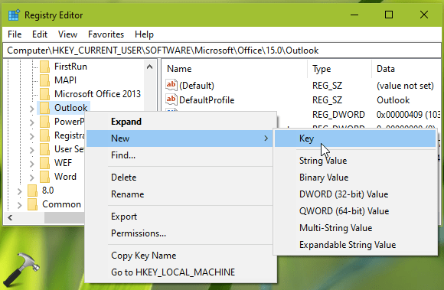Choose Copy Key Name option
Viewport: 444px width, 290px height.
pos(180,256)
